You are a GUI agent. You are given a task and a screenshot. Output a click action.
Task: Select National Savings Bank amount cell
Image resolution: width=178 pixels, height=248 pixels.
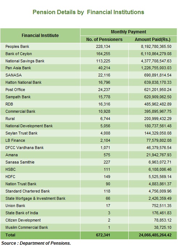coord(153,61)
